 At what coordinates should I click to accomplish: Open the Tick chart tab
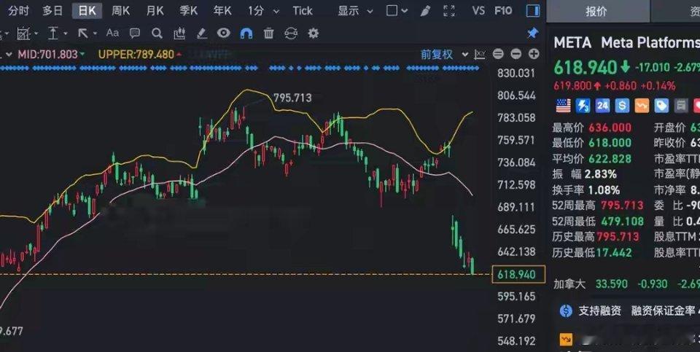pos(302,11)
